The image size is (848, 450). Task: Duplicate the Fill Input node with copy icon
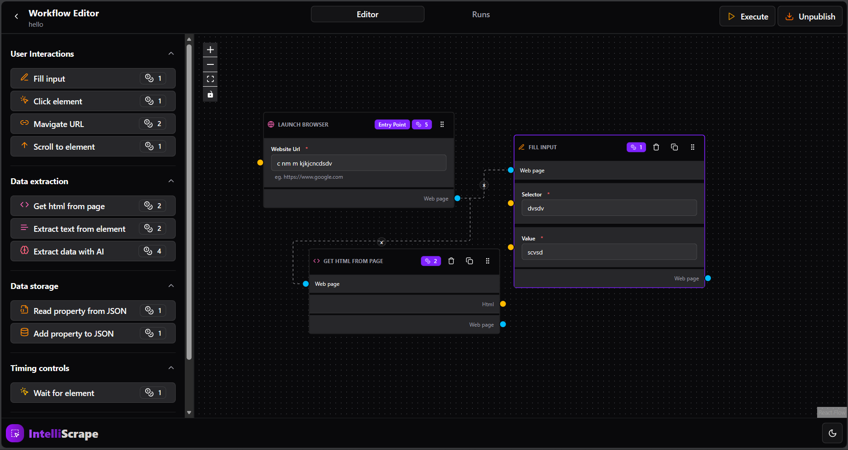click(x=674, y=147)
